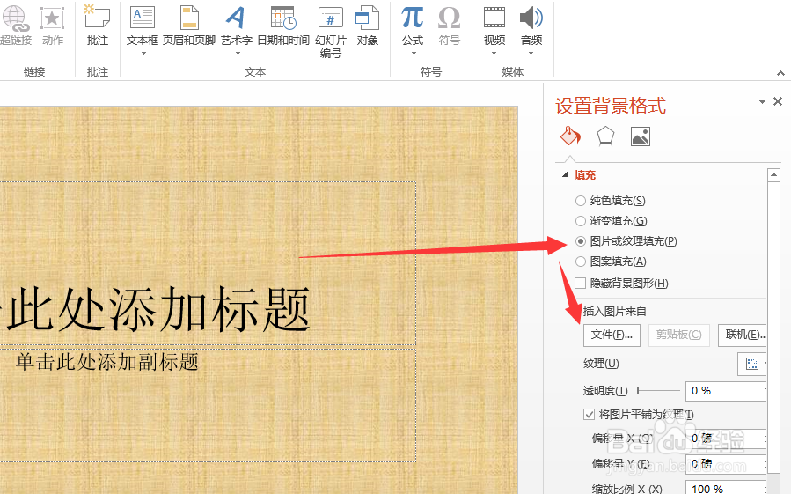Insert a comment with 批注 icon

tap(97, 18)
